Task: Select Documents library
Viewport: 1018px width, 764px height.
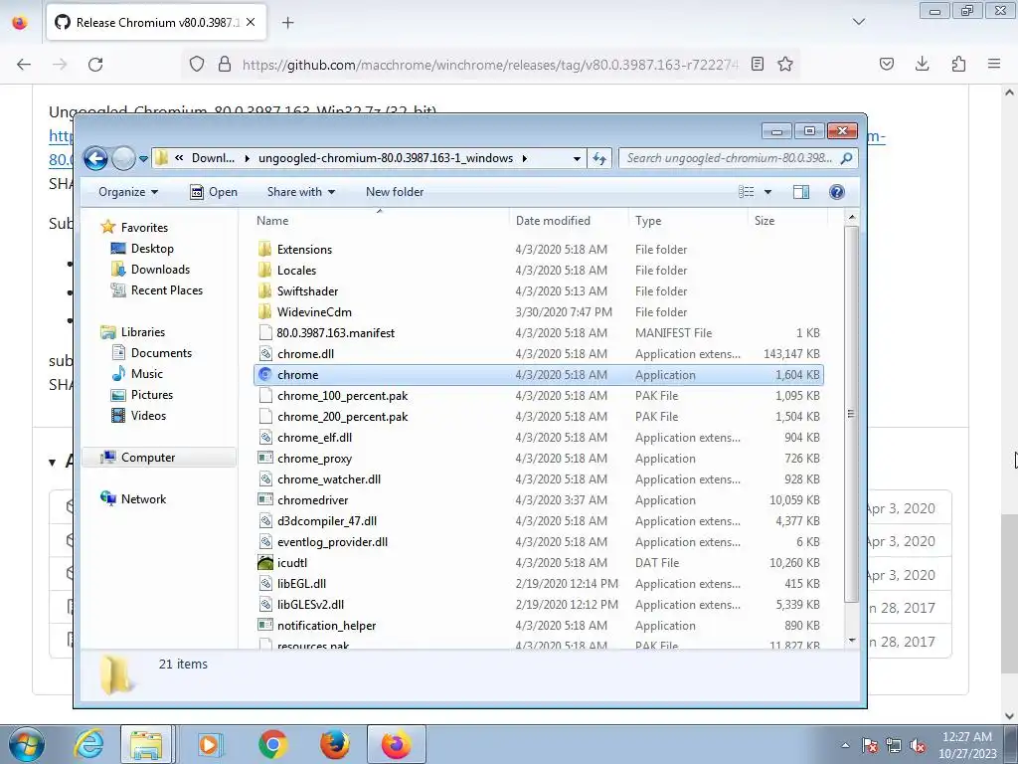Action: click(152, 353)
